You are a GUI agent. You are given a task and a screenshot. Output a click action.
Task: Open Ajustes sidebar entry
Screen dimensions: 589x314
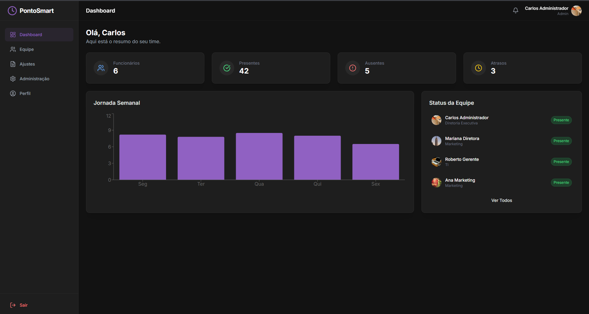coord(39,64)
